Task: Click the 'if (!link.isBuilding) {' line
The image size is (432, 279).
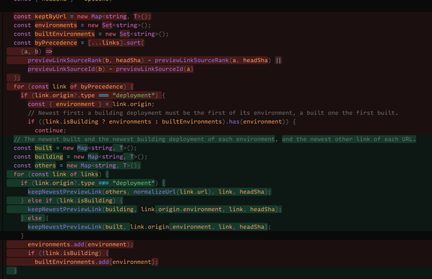Action: click(69, 254)
